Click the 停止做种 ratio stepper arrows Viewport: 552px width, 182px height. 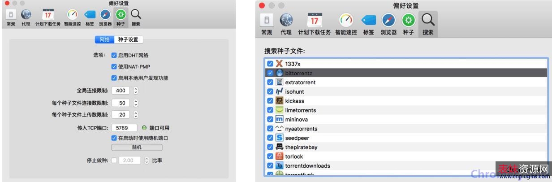(x=147, y=160)
